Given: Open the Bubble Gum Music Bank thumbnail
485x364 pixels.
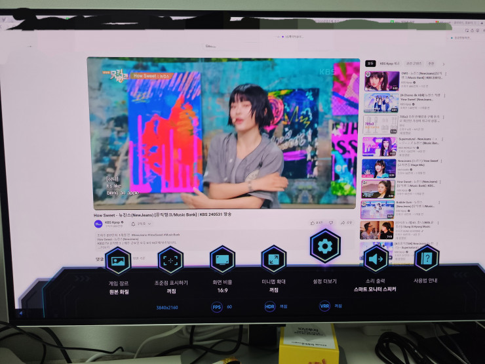Looking at the screenshot, I should (378, 210).
